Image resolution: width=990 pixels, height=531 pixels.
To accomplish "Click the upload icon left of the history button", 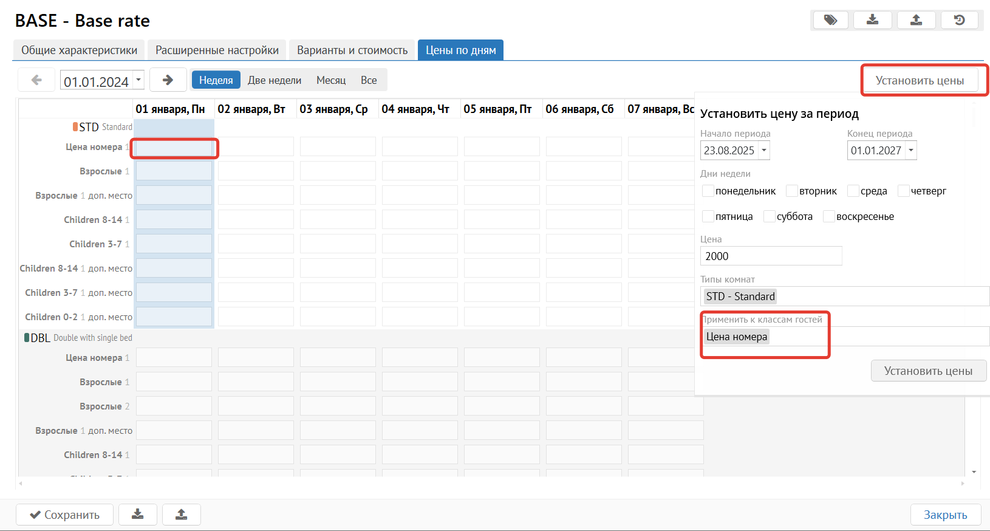I will point(917,20).
